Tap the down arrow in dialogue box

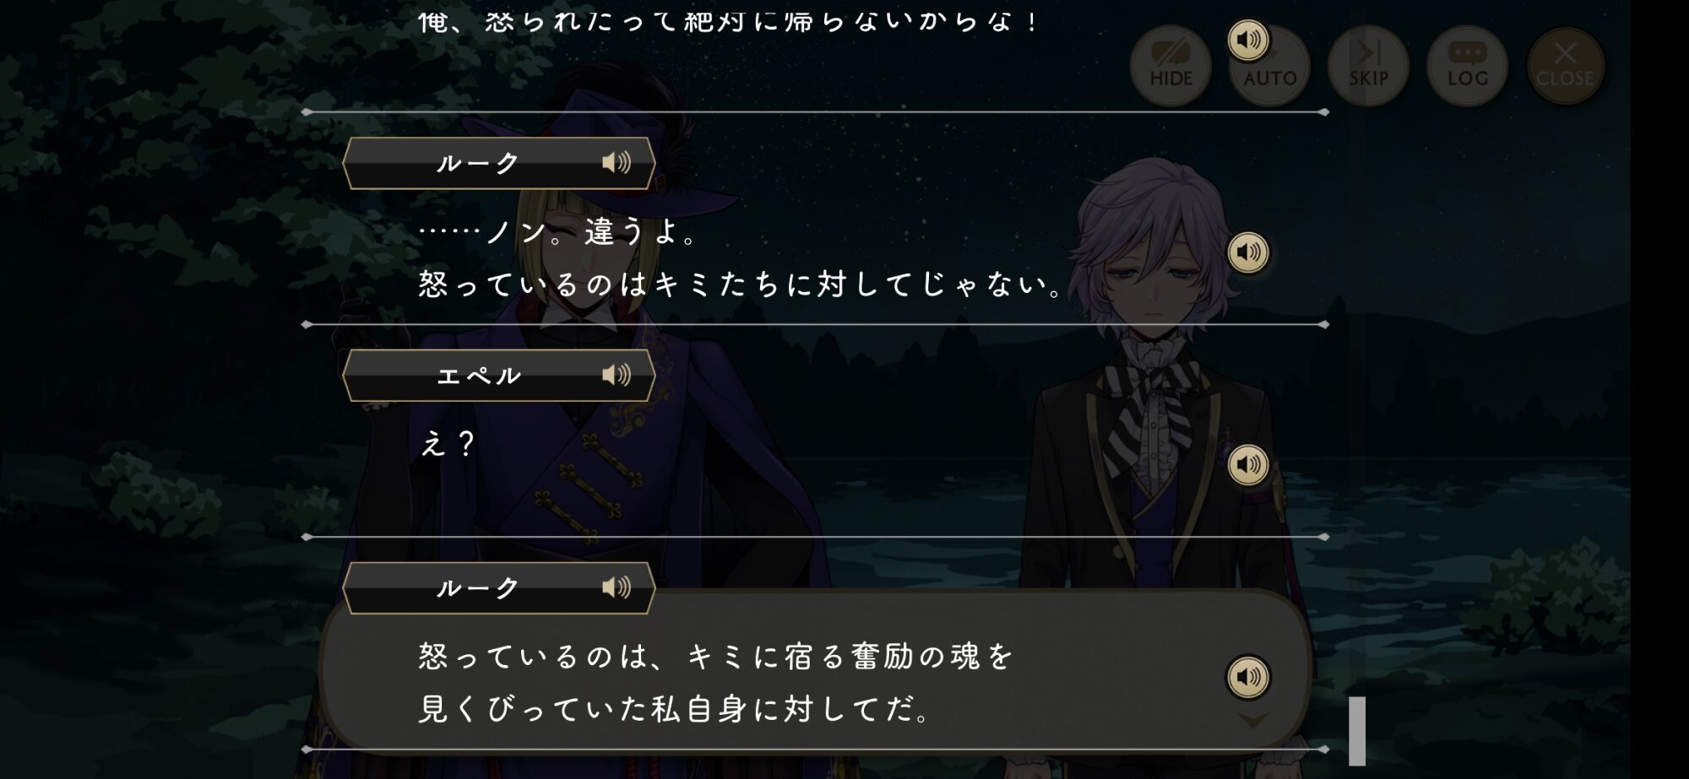point(1253,721)
